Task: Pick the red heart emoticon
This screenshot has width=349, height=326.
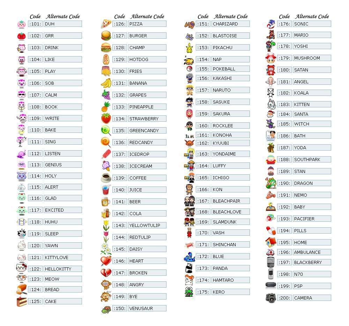Action: click(106, 261)
